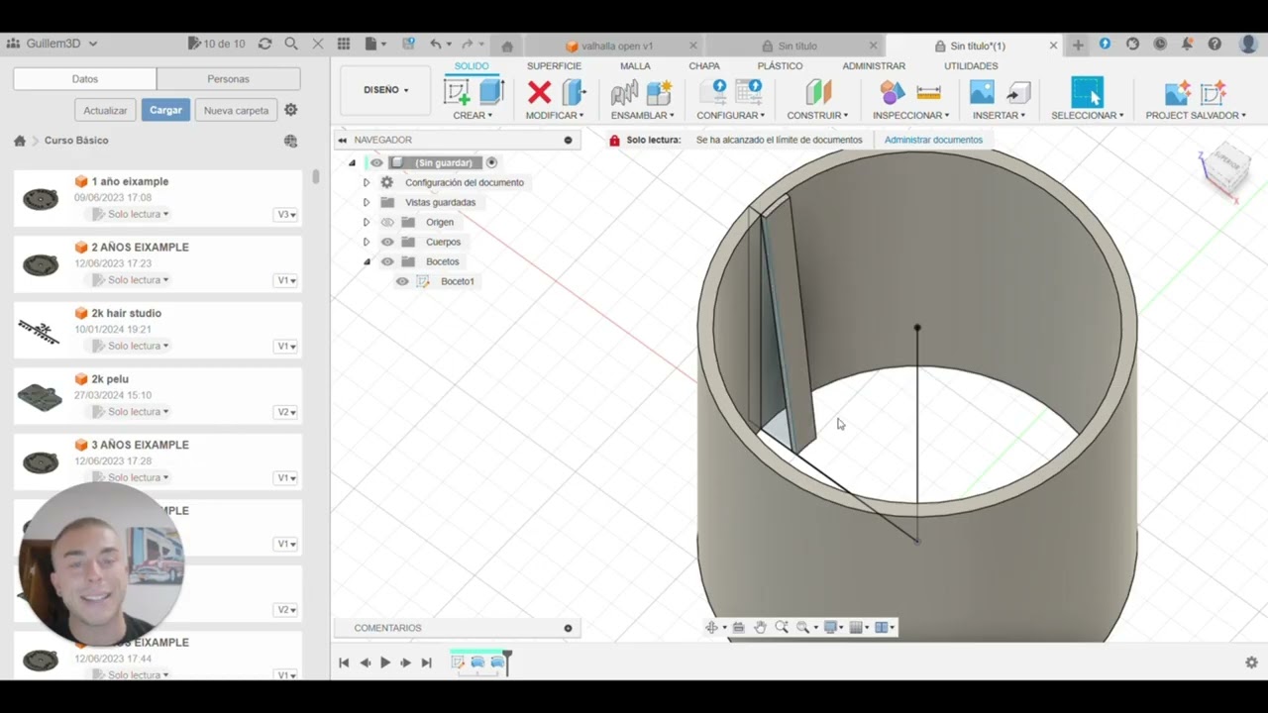Viewport: 1268px width, 713px height.
Task: Click the Create Sketch tool icon
Action: pos(457,92)
